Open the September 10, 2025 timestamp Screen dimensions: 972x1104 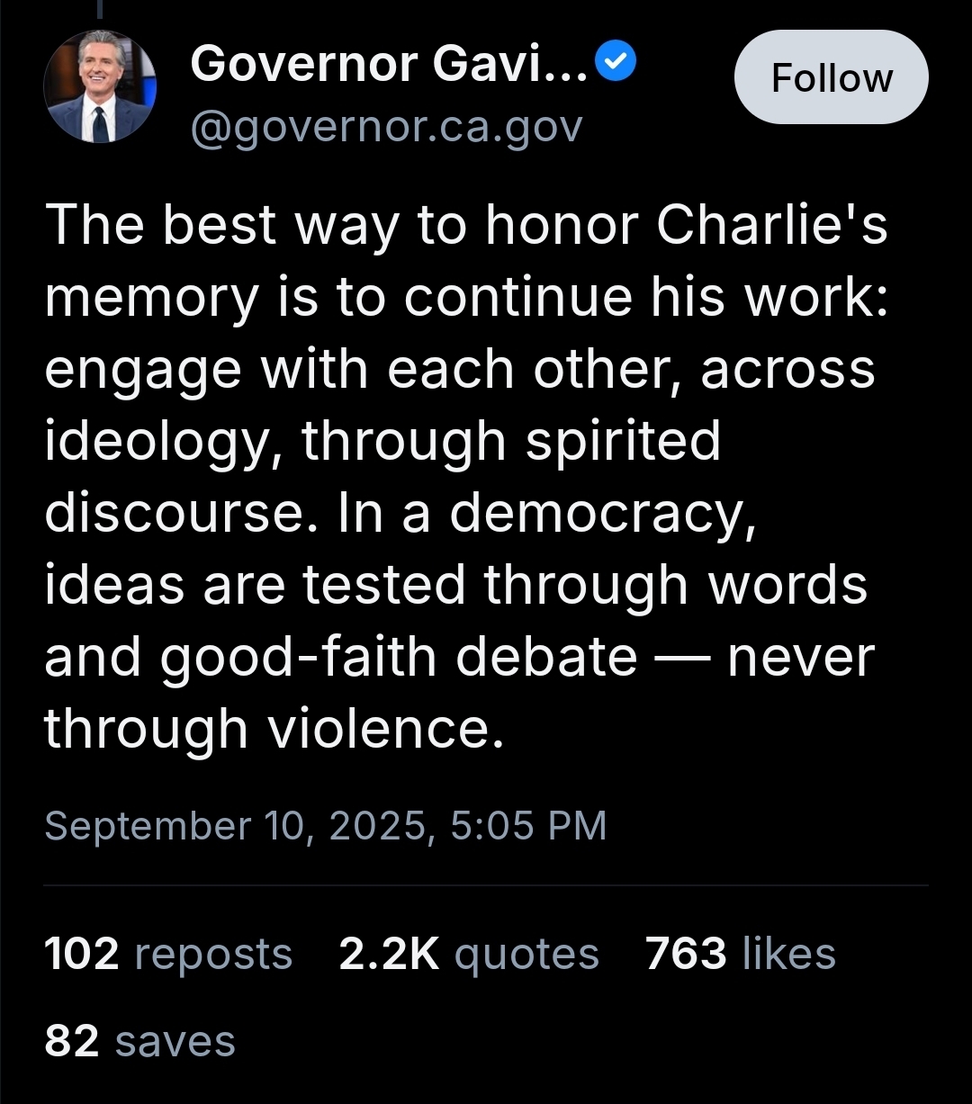pyautogui.click(x=325, y=825)
